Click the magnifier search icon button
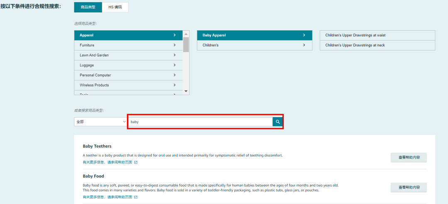The width and height of the screenshot is (448, 204). coord(278,122)
